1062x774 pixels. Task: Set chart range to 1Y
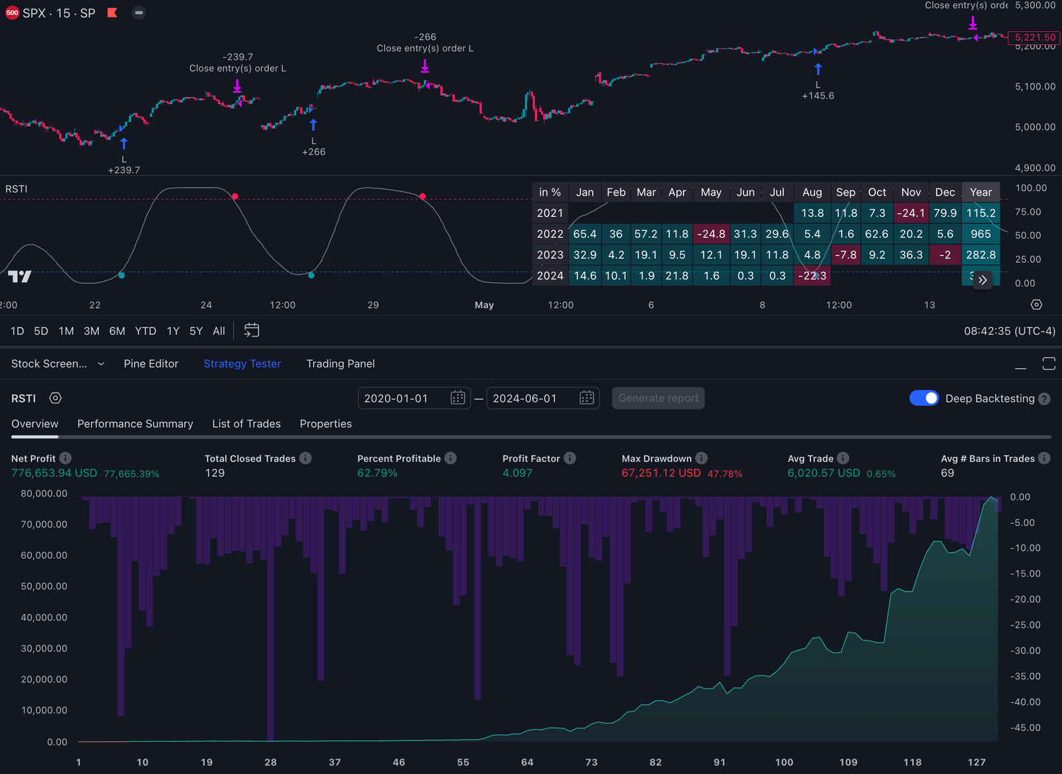(173, 331)
